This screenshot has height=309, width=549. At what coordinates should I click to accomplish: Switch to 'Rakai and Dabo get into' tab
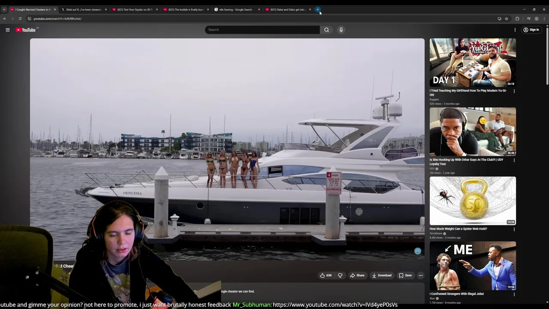tap(288, 9)
